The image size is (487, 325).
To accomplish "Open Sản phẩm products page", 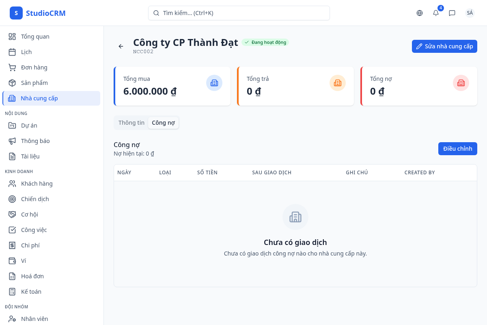I will 34,83.
